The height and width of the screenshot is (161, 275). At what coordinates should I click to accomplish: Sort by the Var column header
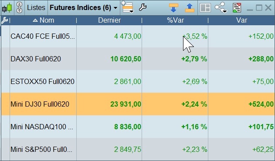pos(241,20)
